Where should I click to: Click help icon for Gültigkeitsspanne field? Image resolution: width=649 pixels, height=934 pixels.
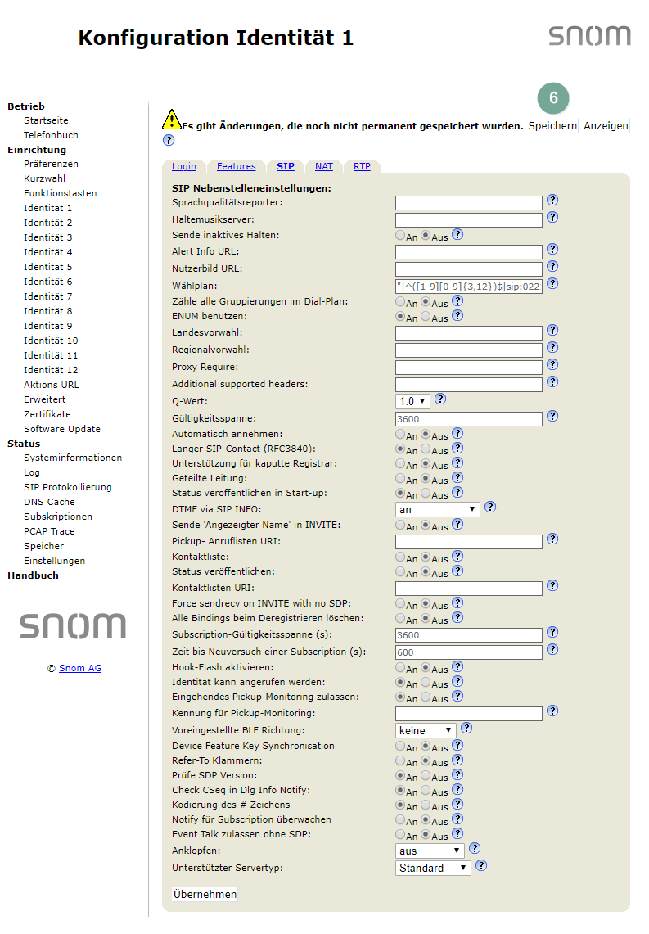coord(552,417)
